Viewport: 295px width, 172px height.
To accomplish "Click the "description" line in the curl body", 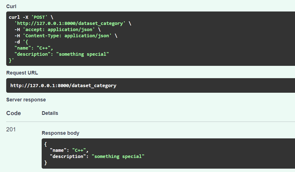I will point(62,54).
